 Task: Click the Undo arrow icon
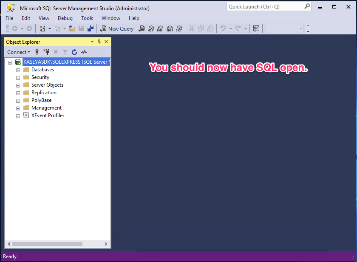point(223,28)
